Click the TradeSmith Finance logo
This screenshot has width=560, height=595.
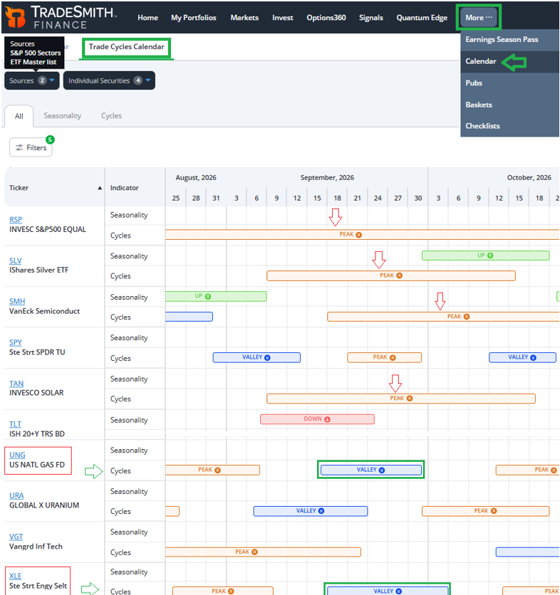(x=61, y=17)
